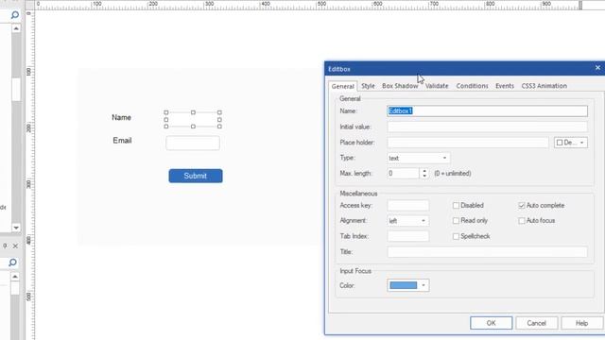This screenshot has height=340, width=605.
Task: Open the Box Shadow tab
Action: (x=400, y=86)
